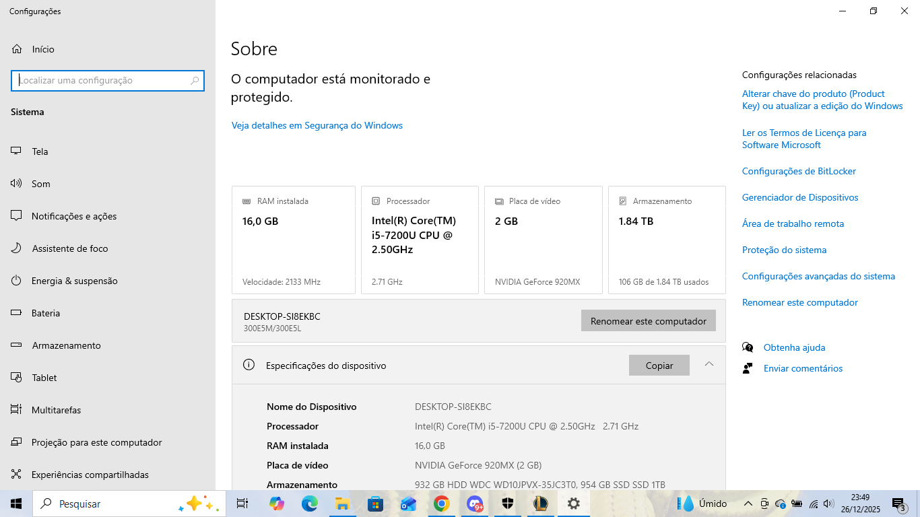Screen dimensions: 920x517
Task: Open Task View from the taskbar
Action: (242, 504)
